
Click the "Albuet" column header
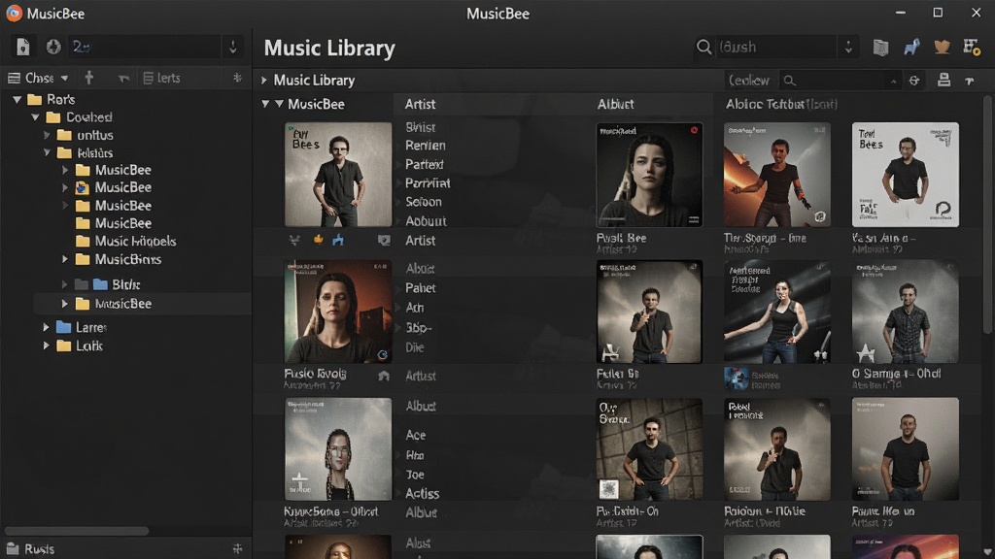click(x=615, y=104)
